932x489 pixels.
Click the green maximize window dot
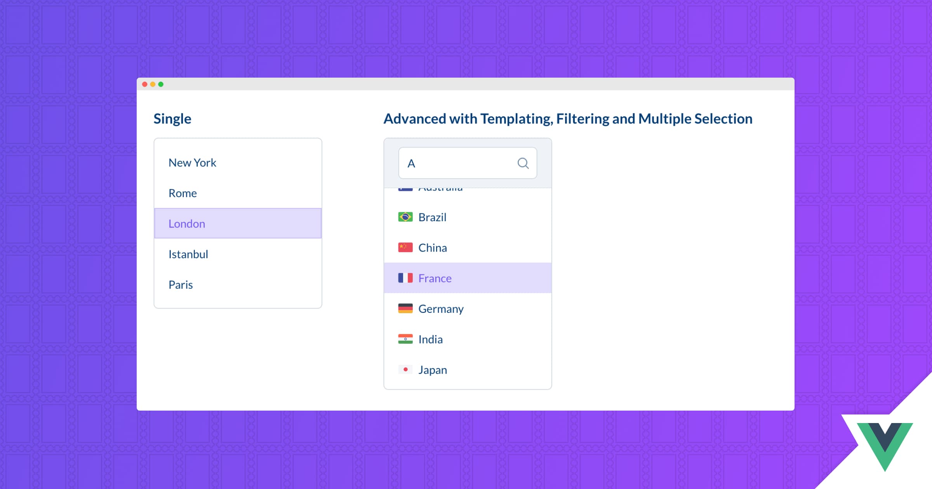click(x=161, y=84)
